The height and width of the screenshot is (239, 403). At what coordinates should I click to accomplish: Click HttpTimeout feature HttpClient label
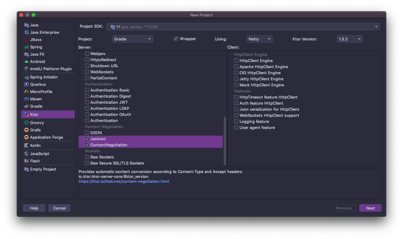[268, 97]
